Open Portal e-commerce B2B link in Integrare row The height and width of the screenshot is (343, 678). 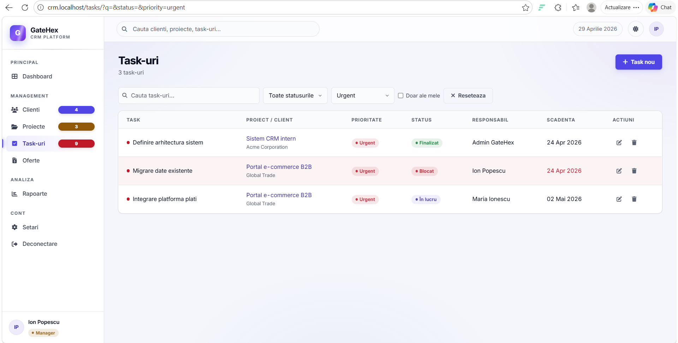(x=279, y=195)
